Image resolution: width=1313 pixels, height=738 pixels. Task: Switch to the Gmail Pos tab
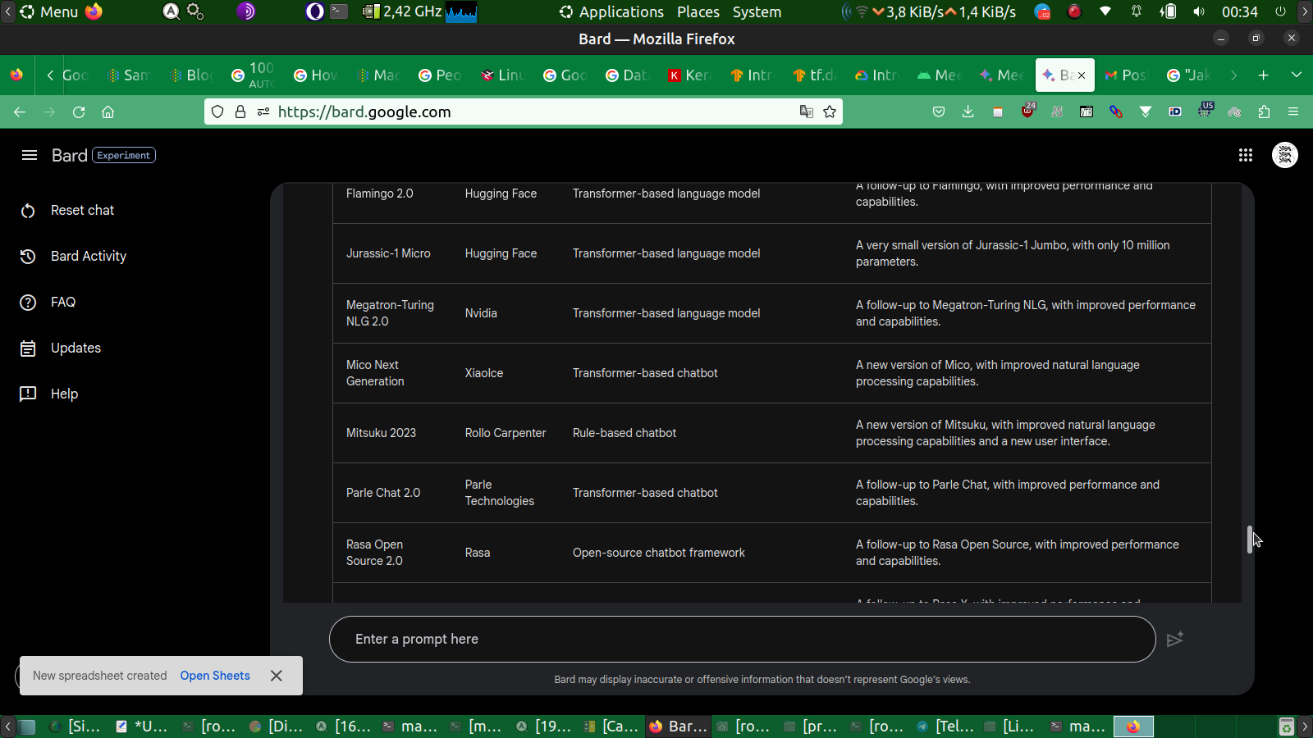[1126, 75]
